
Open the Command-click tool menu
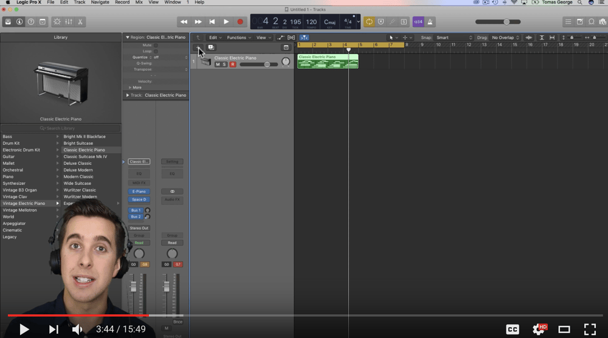coord(407,38)
